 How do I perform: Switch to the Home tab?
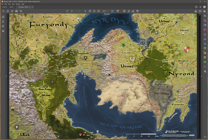(x=5, y=7)
